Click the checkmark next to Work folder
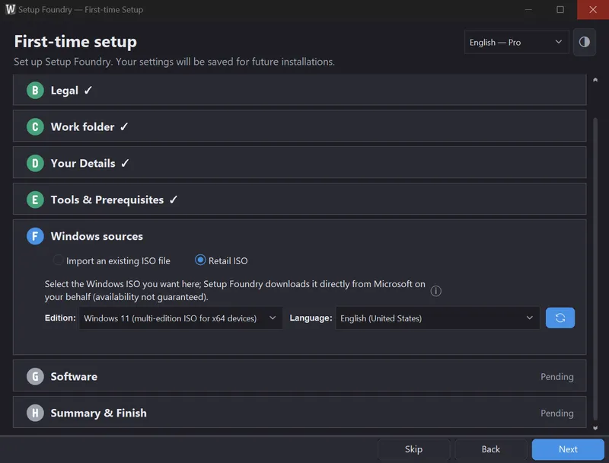Image resolution: width=609 pixels, height=463 pixels. click(x=124, y=126)
